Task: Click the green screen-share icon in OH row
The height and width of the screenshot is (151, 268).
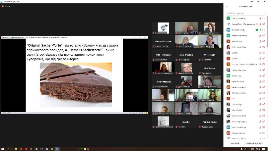Action: 257,30
